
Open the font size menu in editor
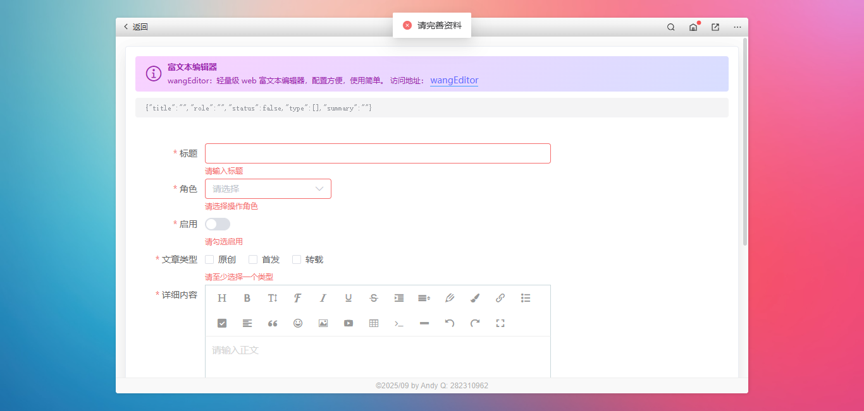click(273, 298)
